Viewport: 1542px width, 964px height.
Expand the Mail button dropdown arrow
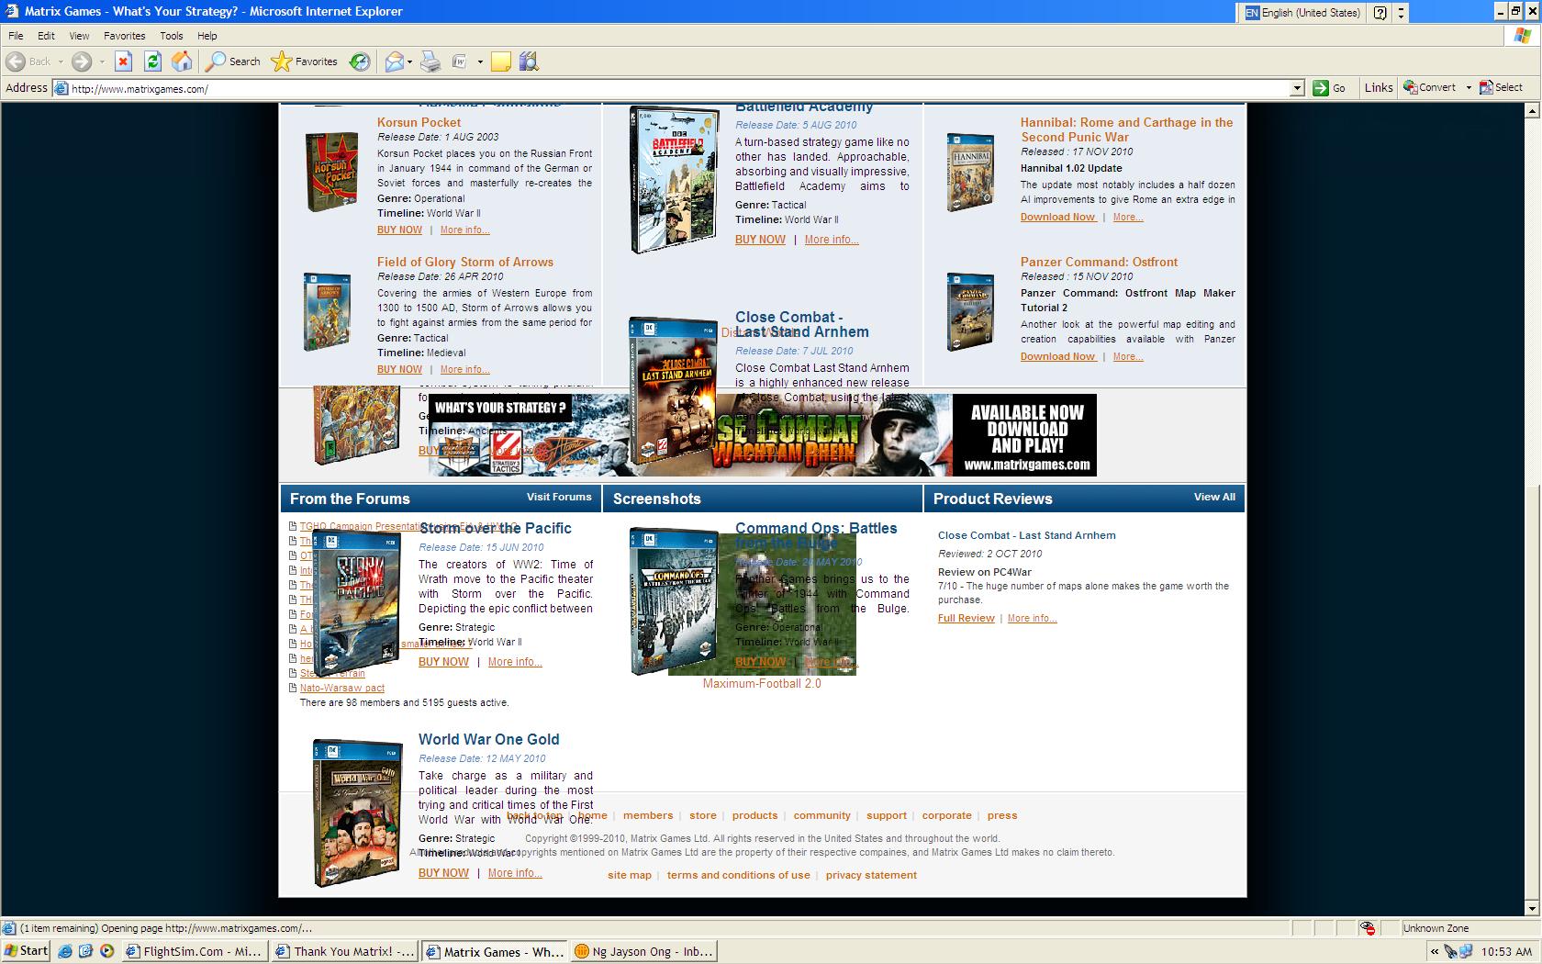point(409,62)
